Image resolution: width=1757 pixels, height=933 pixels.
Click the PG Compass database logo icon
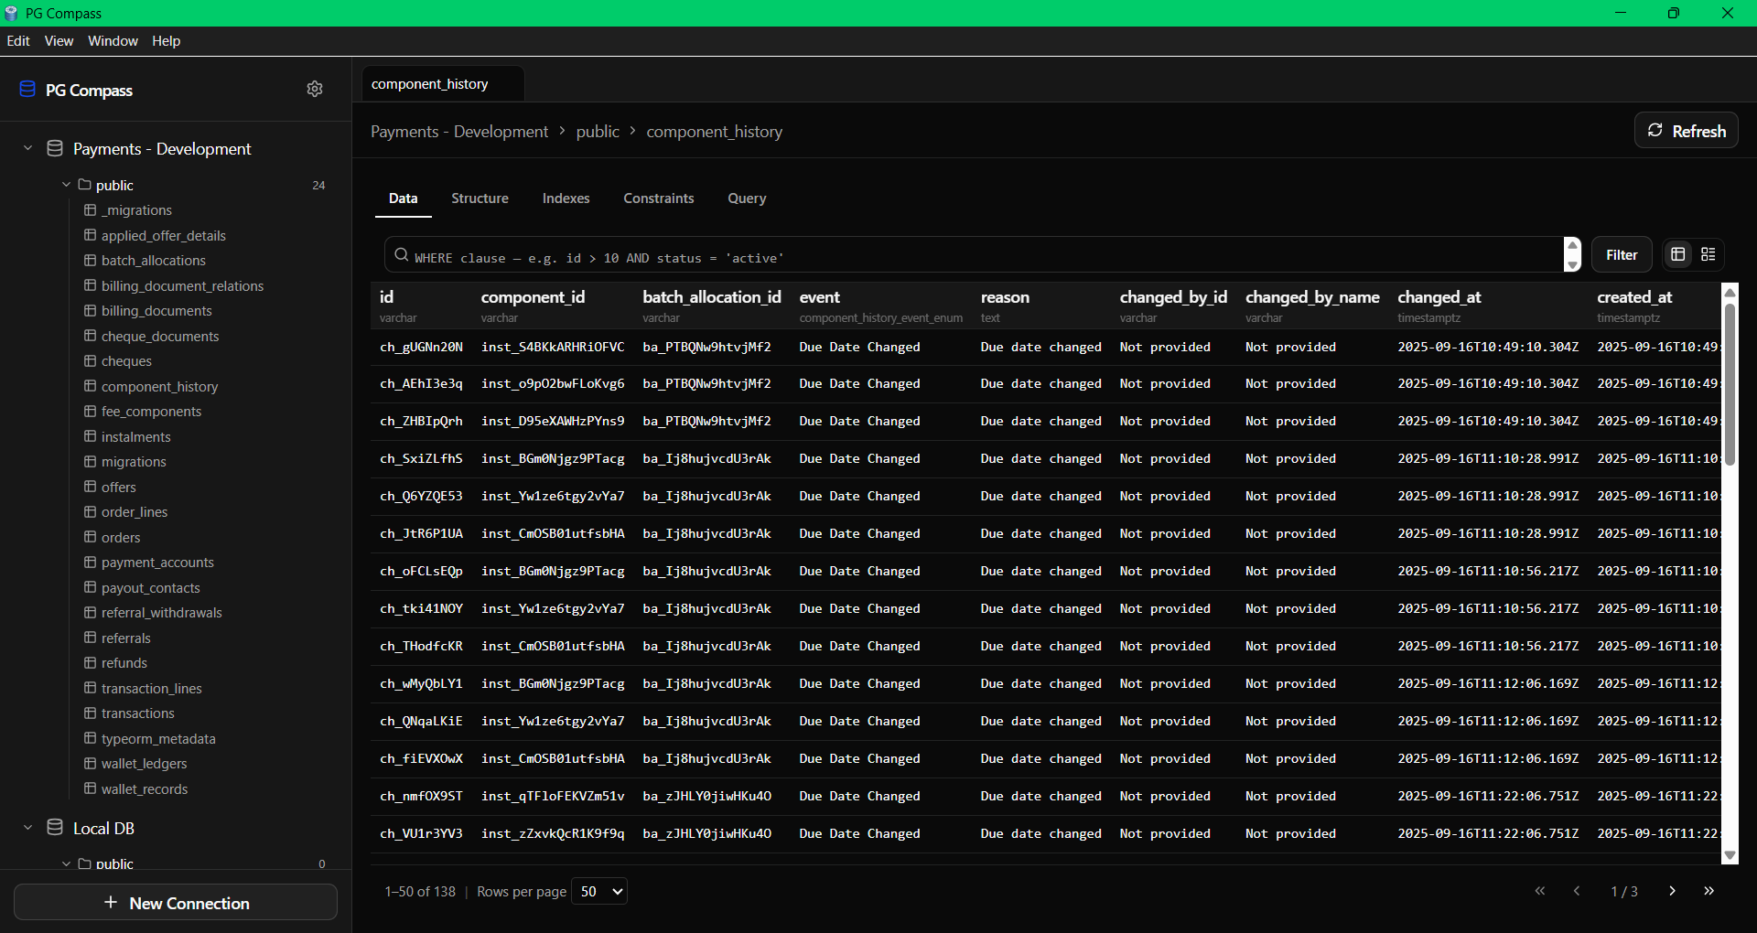[27, 89]
